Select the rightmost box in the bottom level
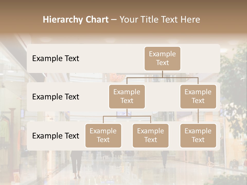The width and height of the screenshot is (247, 185). click(198, 136)
